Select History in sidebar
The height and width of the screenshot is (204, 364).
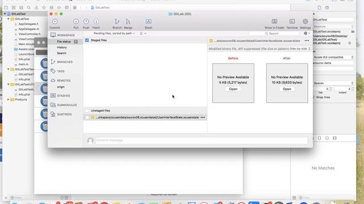[x=62, y=48]
